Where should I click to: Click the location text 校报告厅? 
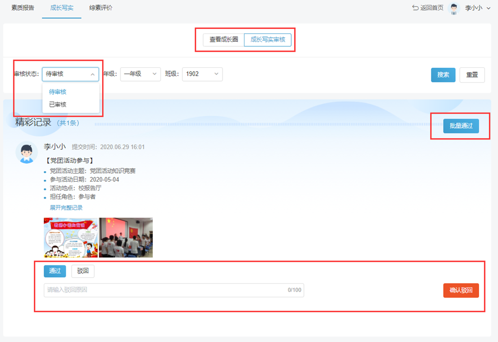[x=90, y=188]
